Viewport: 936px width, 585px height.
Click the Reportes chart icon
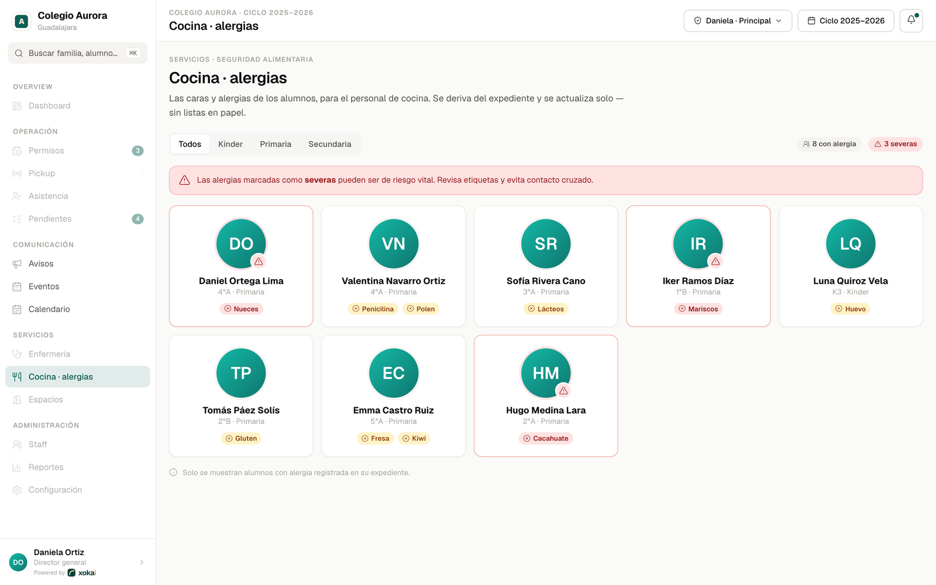coord(17,467)
